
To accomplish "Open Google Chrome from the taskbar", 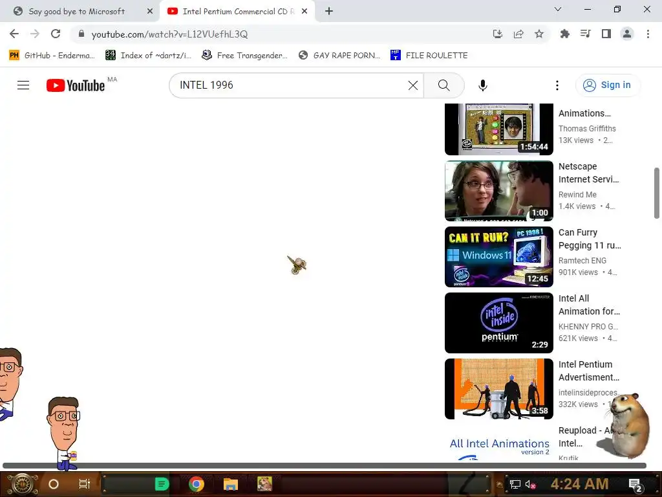I will [x=197, y=484].
